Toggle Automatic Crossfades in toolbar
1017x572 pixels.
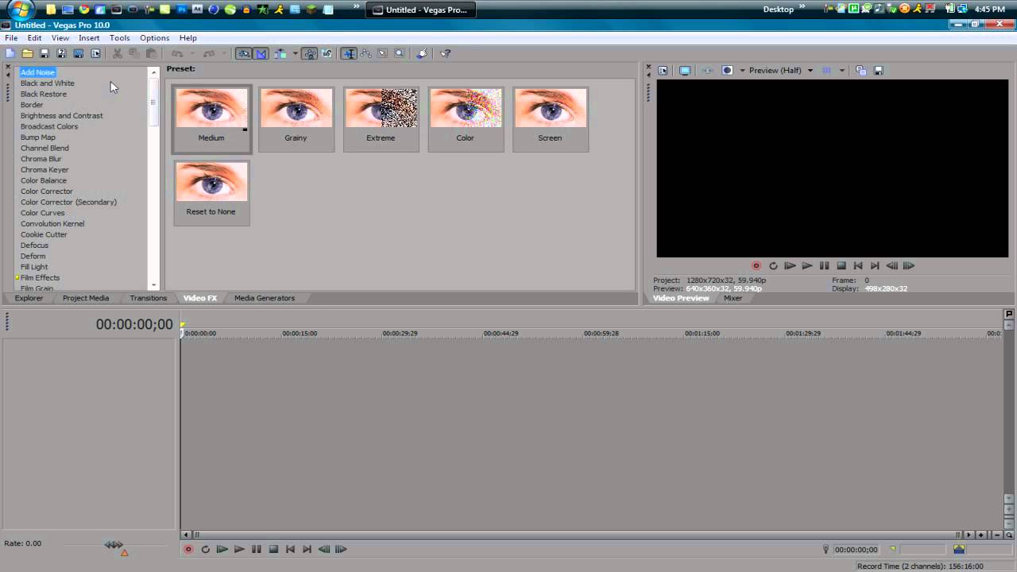(261, 53)
